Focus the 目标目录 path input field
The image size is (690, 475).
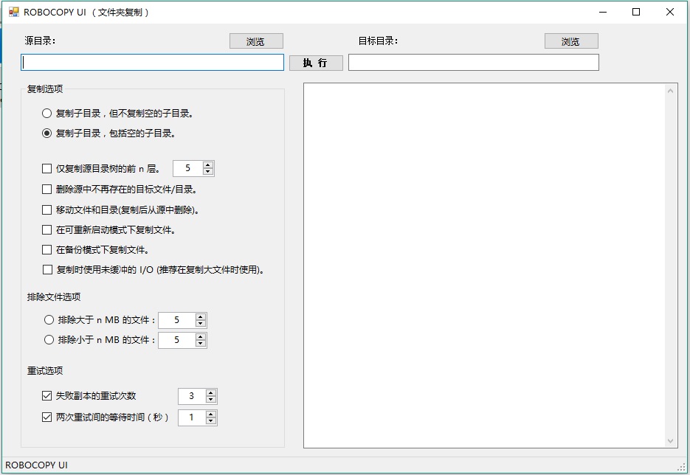click(474, 63)
